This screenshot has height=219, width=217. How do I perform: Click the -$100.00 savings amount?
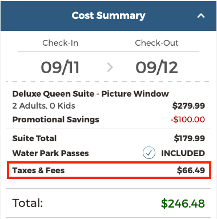tap(188, 120)
